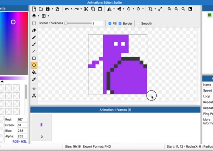Zoom in with the plus magnifier
This screenshot has height=151, width=213.
(169, 9)
